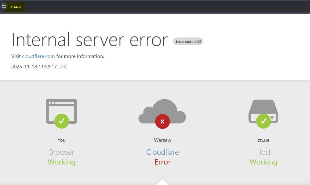310x185 pixels.
Task: Click the zn.ua URL in address bar
Action: (15, 6)
